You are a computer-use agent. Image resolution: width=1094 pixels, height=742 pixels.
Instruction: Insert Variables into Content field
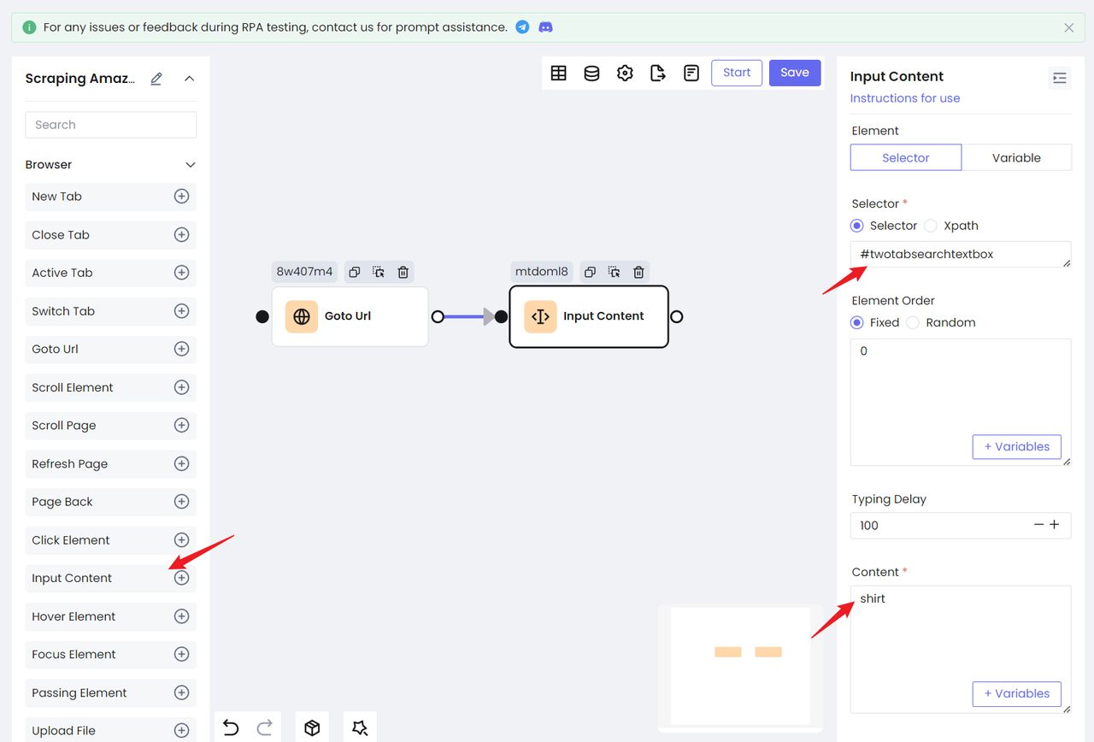pyautogui.click(x=1016, y=693)
